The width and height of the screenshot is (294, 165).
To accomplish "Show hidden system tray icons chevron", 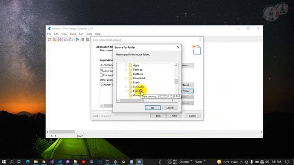I will 242,162.
